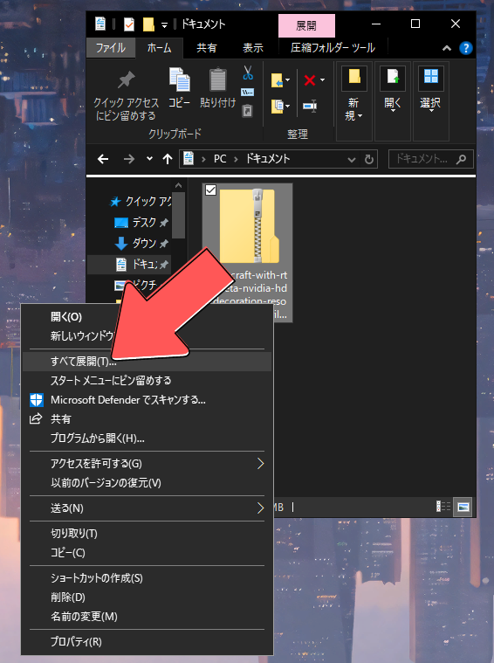Expand Send to (送る) submenu

click(147, 508)
